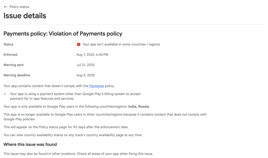The height and width of the screenshot is (158, 268).
Task: Go back to Policy status
Action: point(19,7)
